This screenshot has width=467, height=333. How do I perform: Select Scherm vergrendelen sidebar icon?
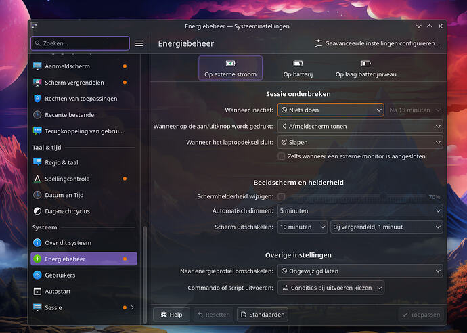(x=38, y=83)
